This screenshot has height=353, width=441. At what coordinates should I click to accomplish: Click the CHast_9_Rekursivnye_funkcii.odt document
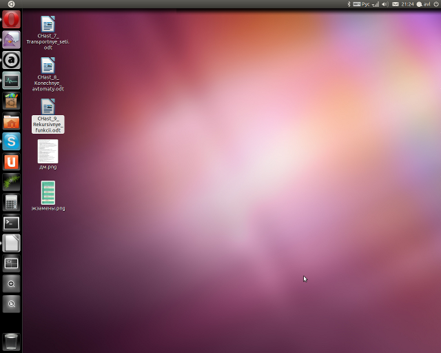[48, 108]
